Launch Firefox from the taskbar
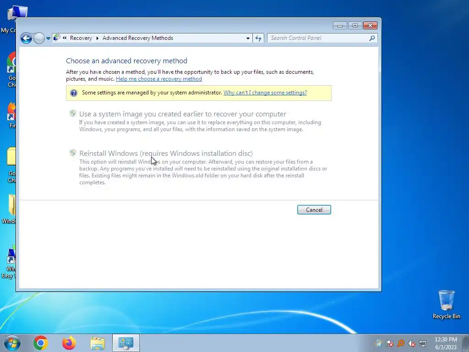Viewport: 469px width, 352px height. click(x=69, y=343)
